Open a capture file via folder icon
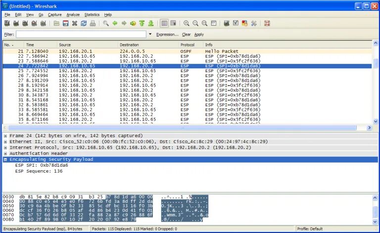 point(56,23)
